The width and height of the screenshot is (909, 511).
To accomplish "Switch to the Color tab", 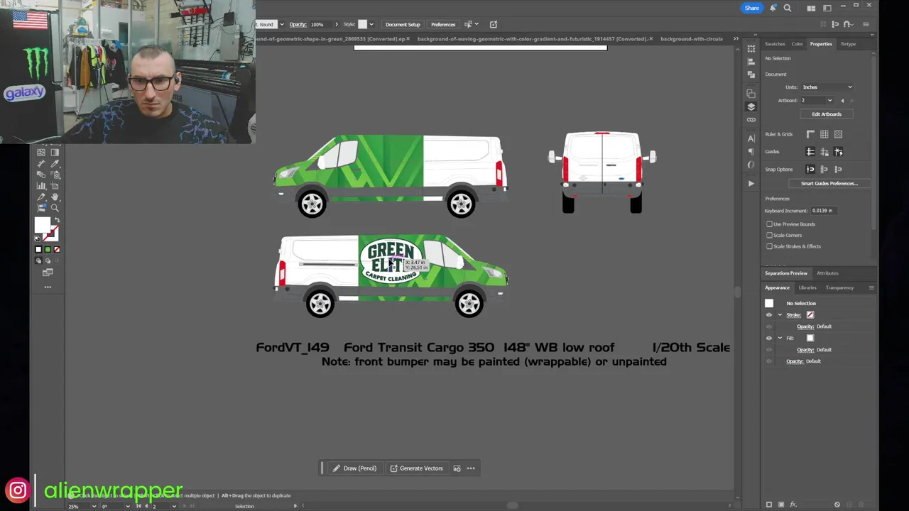I will pos(798,44).
